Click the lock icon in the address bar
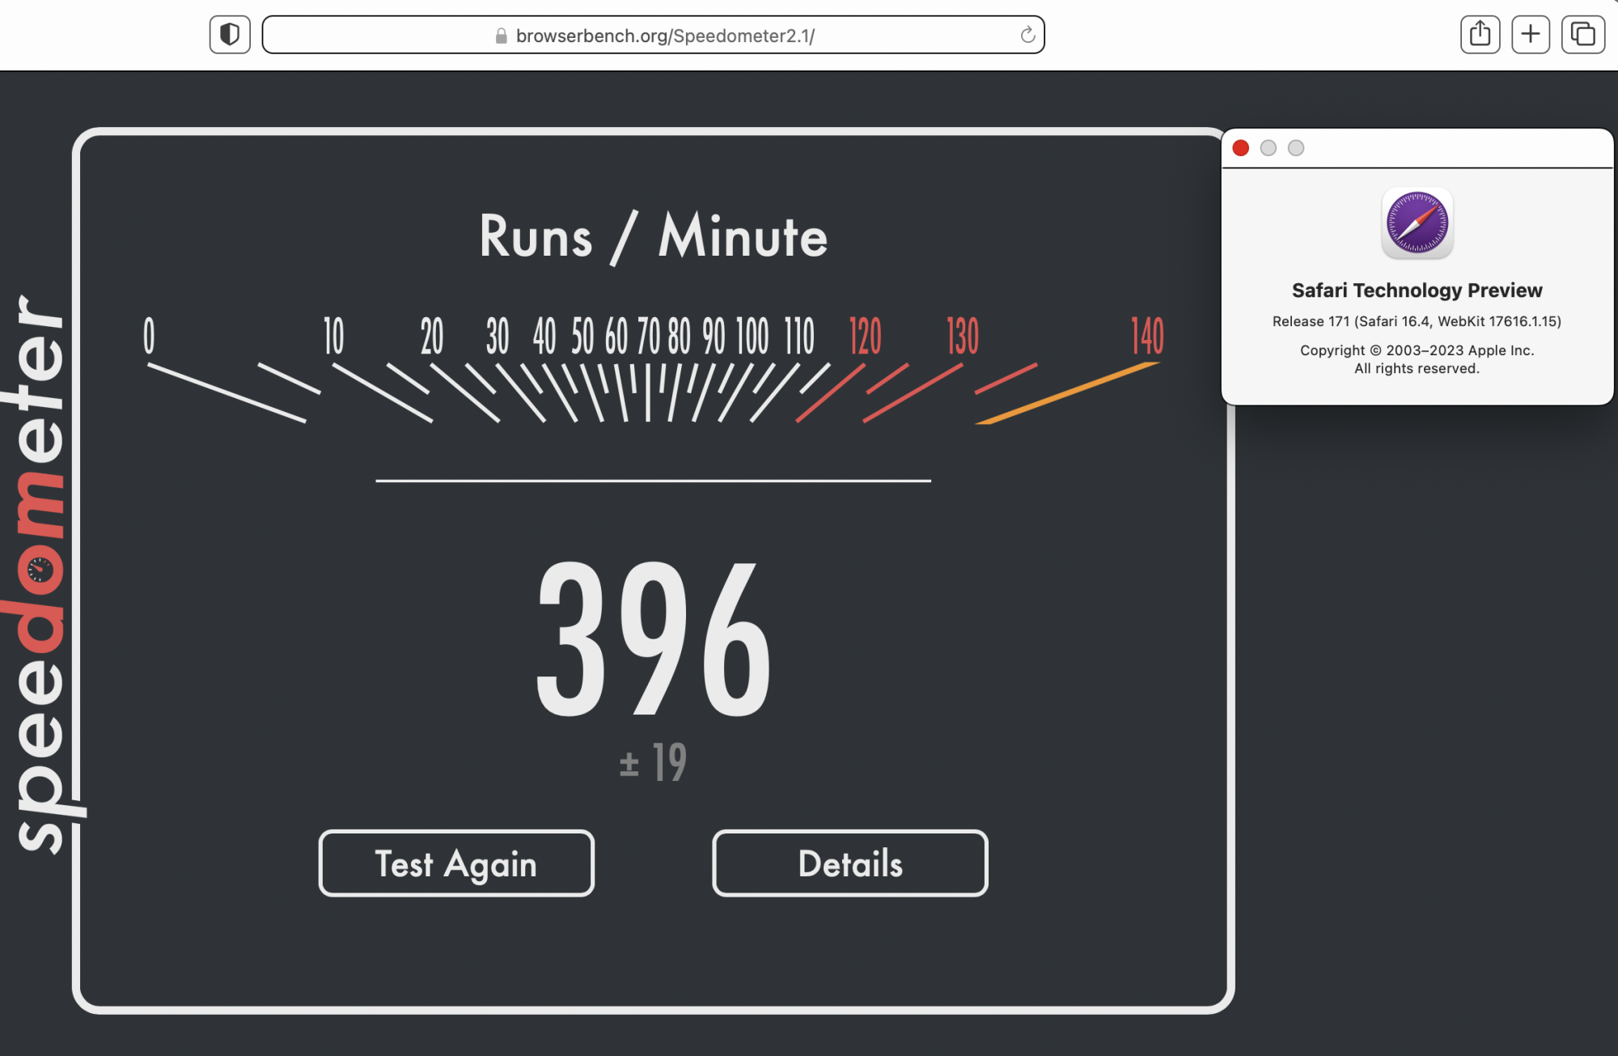This screenshot has height=1056, width=1618. click(x=501, y=36)
